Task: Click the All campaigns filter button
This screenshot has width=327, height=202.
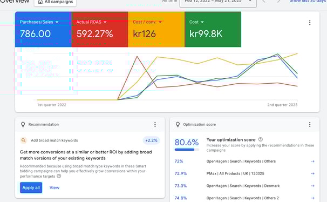Action: click(55, 2)
